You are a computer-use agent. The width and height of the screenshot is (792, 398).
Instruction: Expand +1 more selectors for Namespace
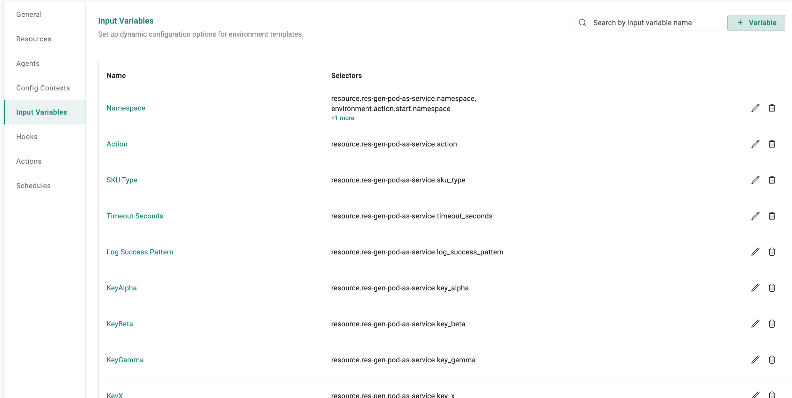pos(342,118)
